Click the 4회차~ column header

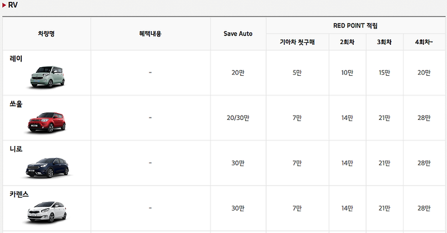click(424, 42)
